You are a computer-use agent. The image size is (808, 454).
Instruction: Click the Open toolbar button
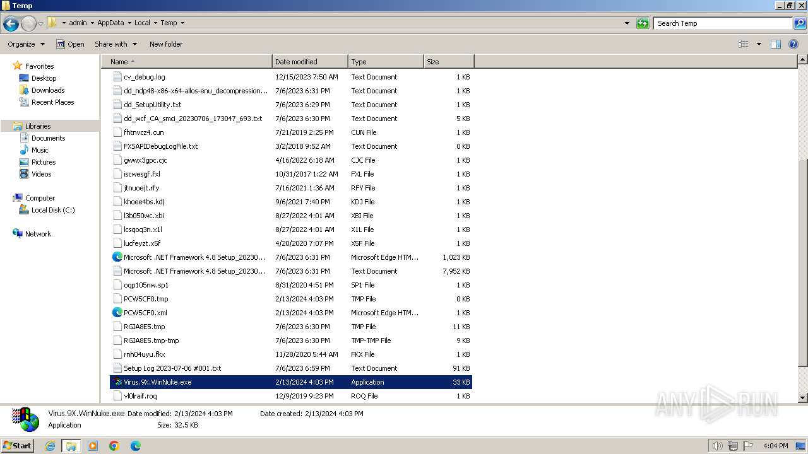click(70, 44)
